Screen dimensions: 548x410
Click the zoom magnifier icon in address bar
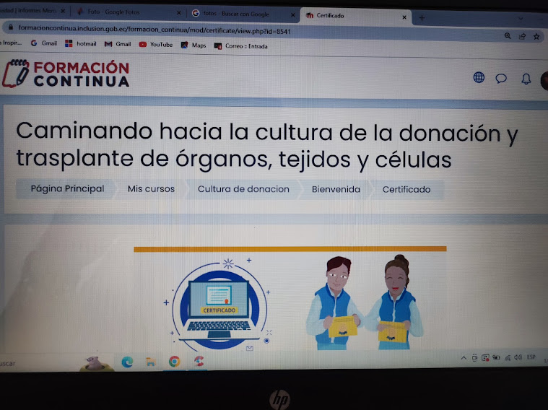click(508, 35)
